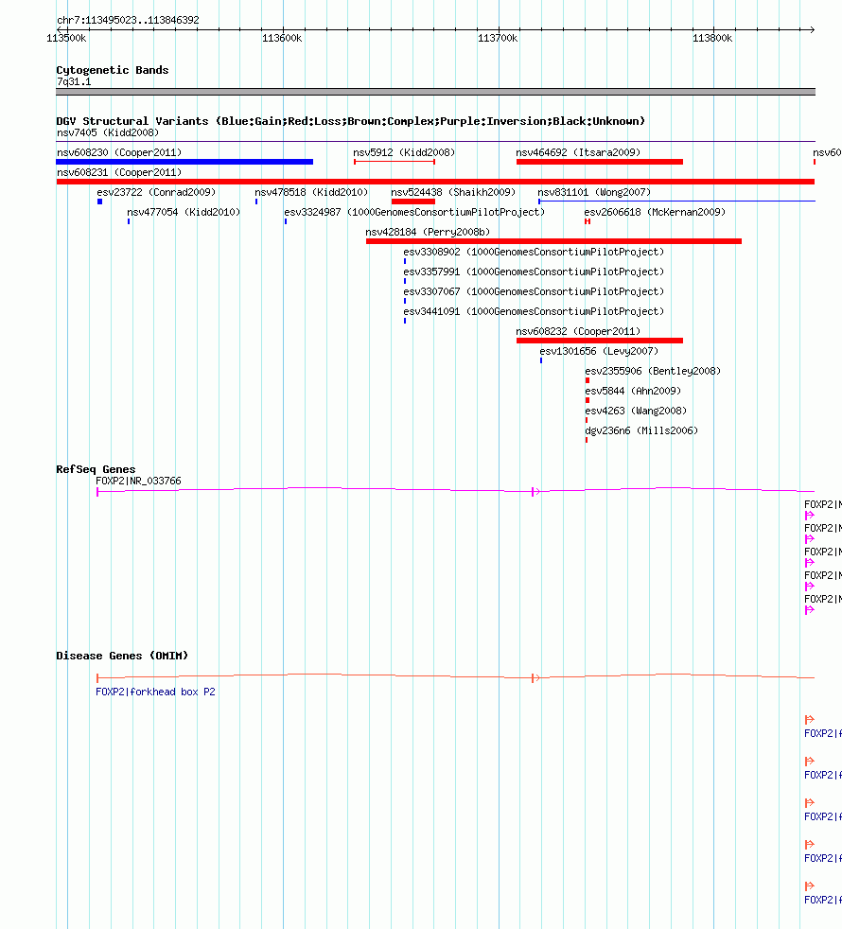Screen dimensions: 842x929
Task: Select the esv4263 (Wang2008) label
Action: point(636,411)
